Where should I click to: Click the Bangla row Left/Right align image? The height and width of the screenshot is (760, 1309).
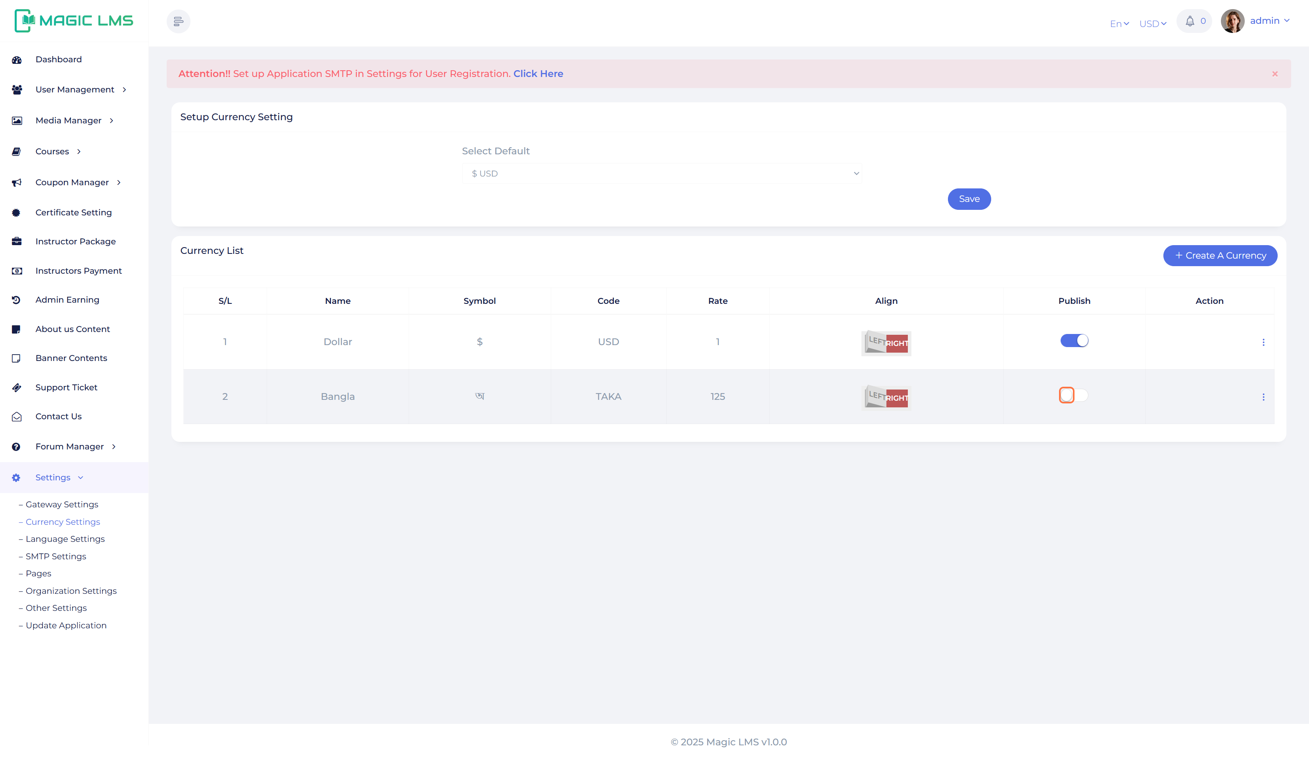pos(886,397)
